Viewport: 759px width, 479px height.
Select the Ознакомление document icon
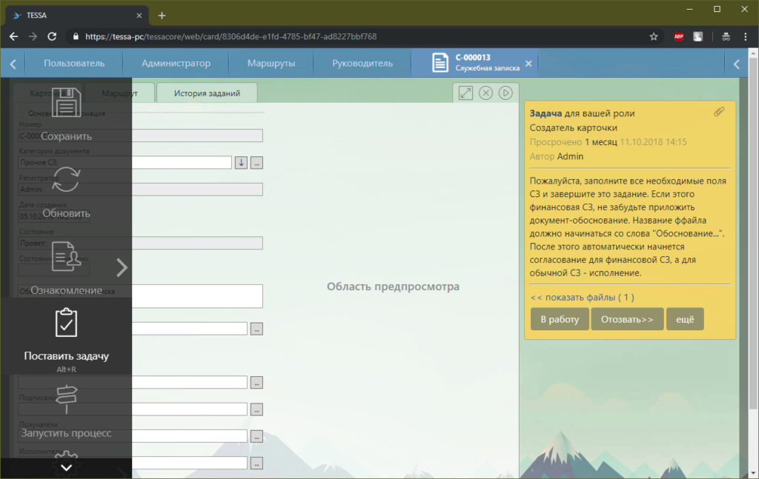[66, 257]
